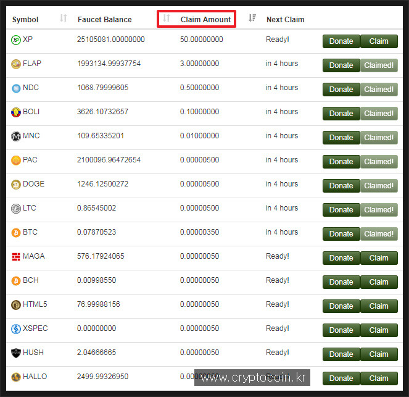This screenshot has width=409, height=397.
Task: Click the Claimed! button for BOLI
Action: coord(379,114)
